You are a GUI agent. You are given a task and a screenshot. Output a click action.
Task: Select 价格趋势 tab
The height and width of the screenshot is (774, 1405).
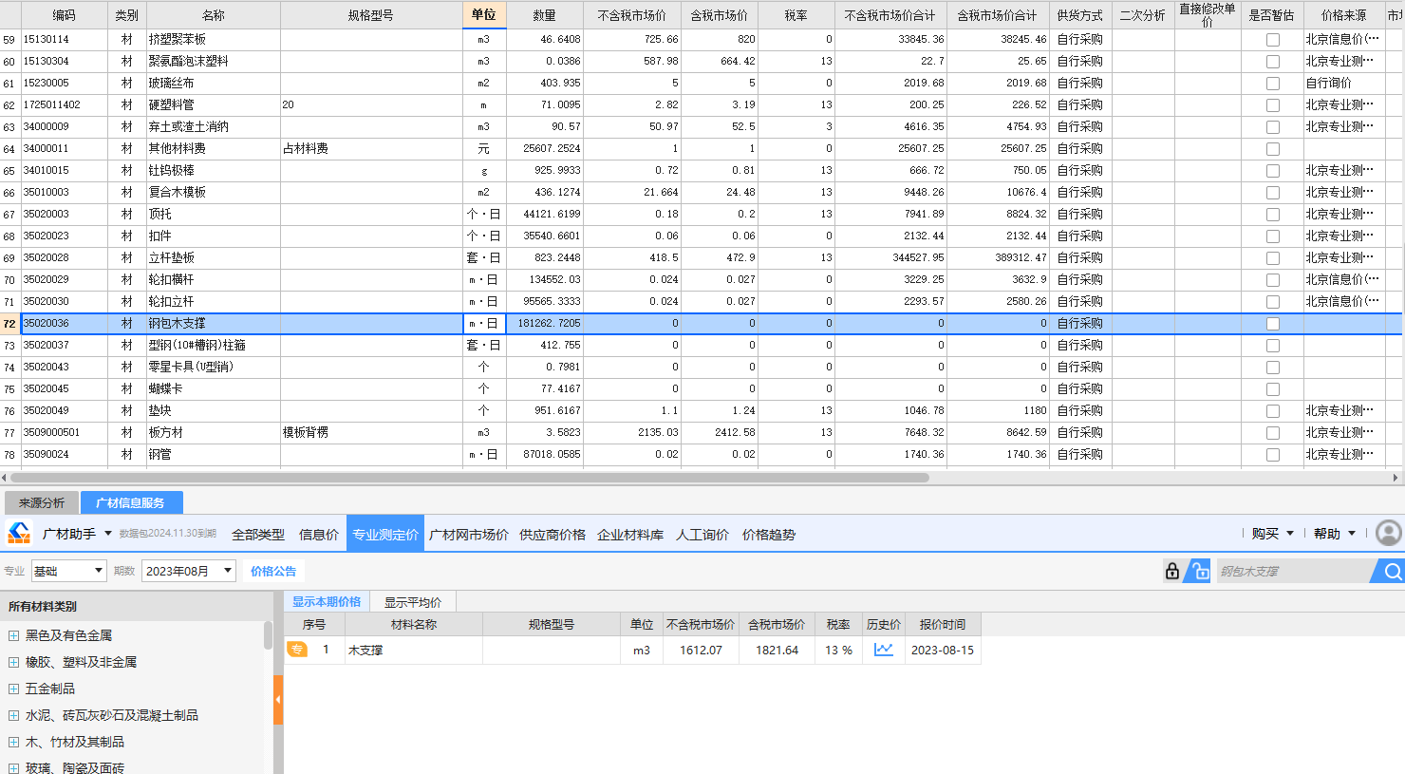(x=769, y=535)
